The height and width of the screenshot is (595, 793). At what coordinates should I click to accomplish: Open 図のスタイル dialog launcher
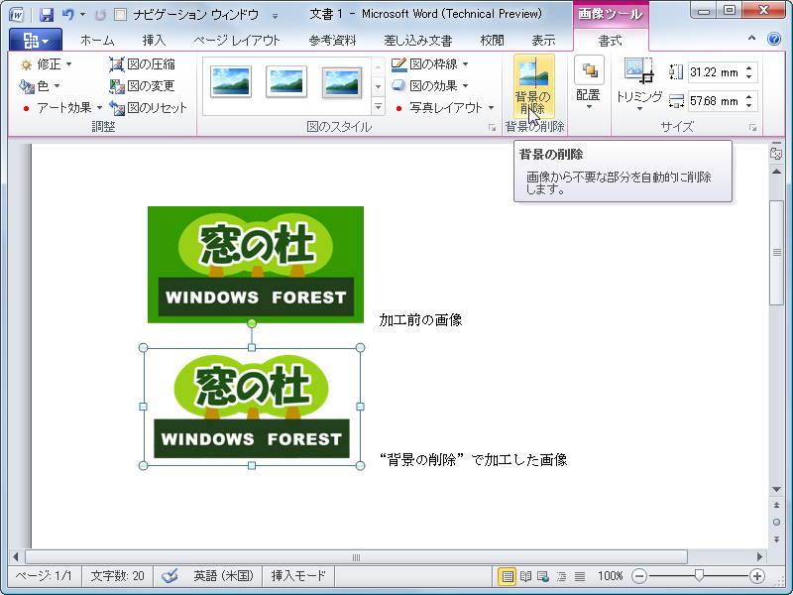[492, 128]
